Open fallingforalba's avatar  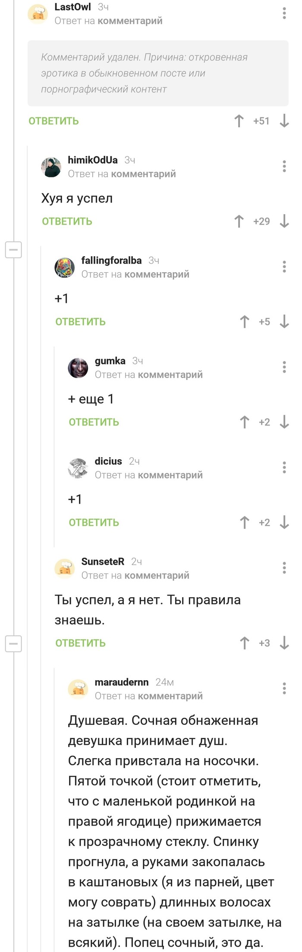65,267
